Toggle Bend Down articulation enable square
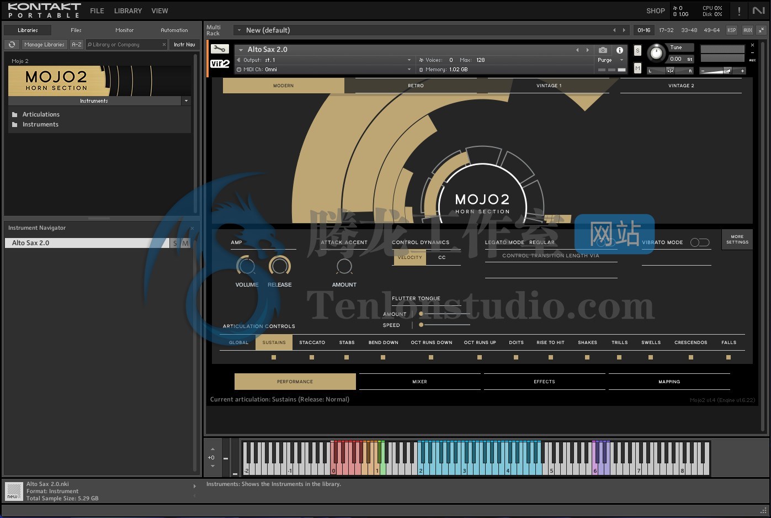Image resolution: width=771 pixels, height=518 pixels. pyautogui.click(x=383, y=357)
